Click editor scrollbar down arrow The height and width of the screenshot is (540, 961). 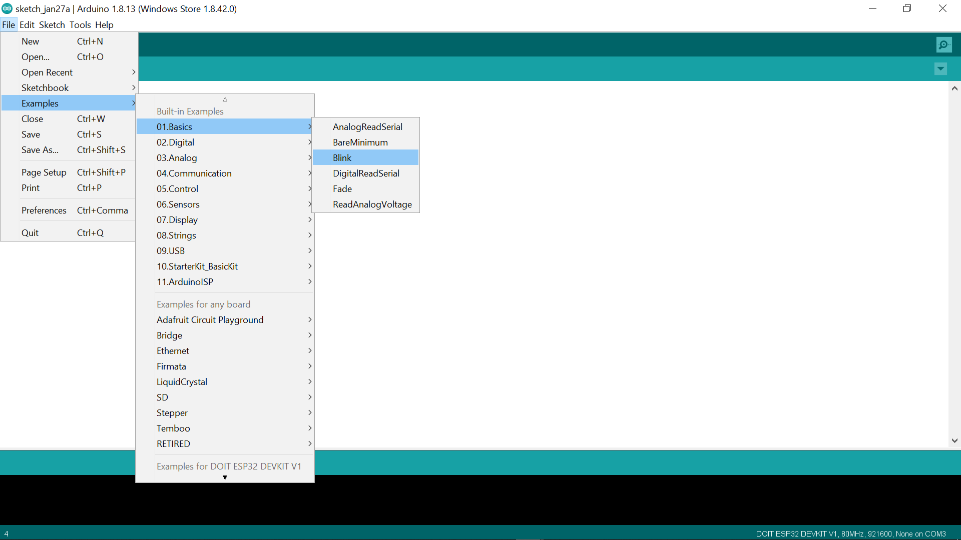click(x=954, y=440)
